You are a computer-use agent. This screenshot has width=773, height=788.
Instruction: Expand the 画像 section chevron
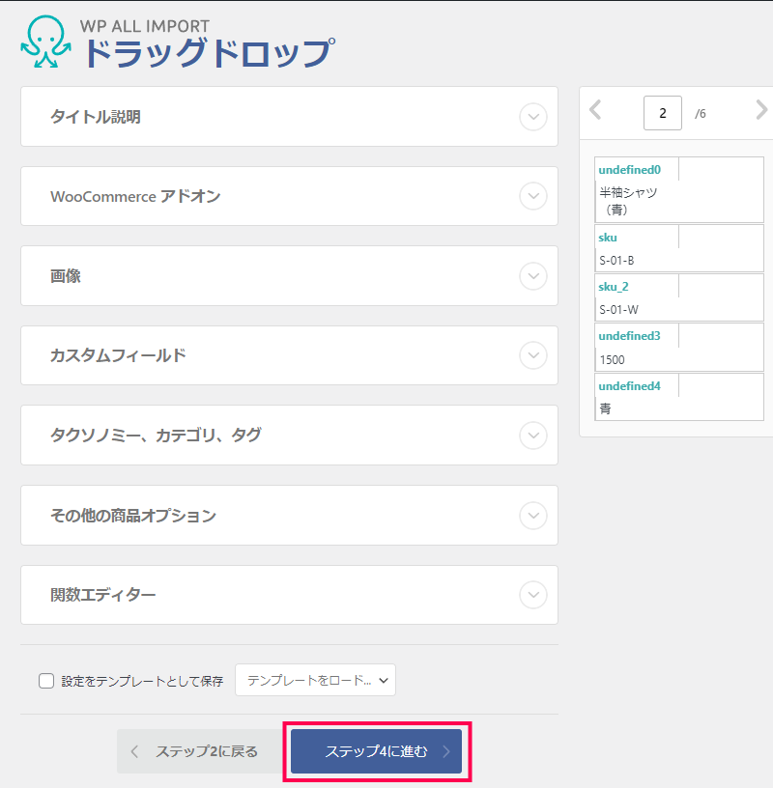(x=533, y=276)
